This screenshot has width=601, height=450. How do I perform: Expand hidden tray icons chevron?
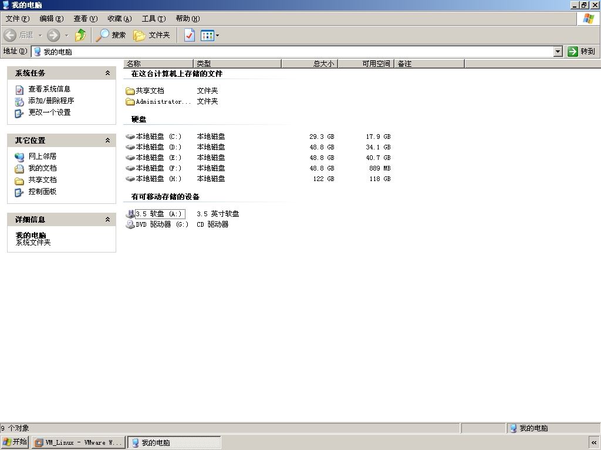[x=594, y=443]
